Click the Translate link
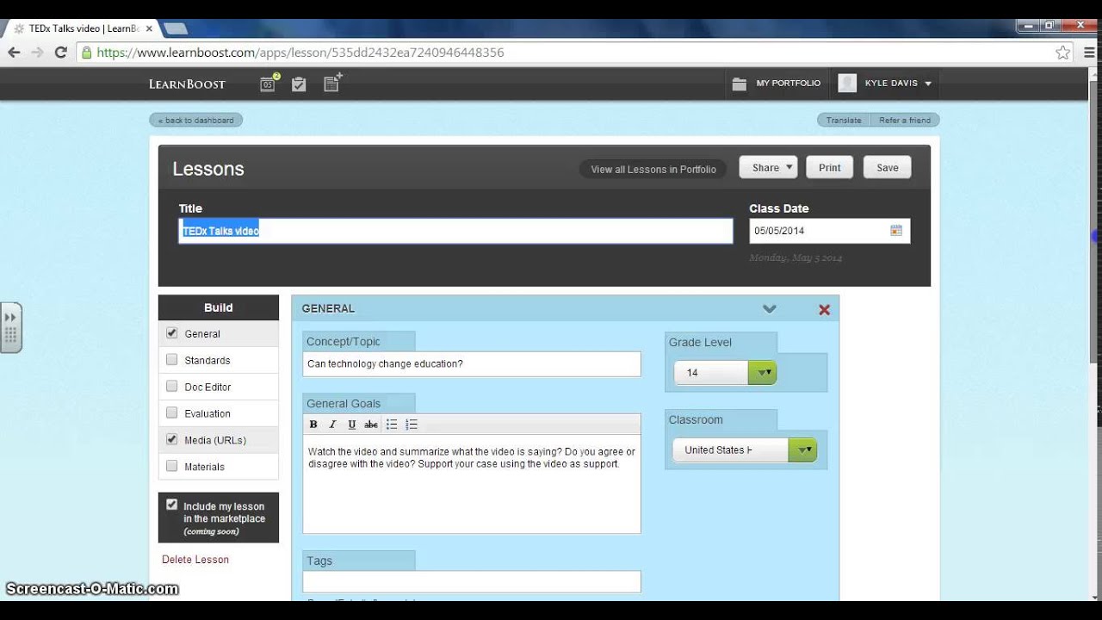 coord(844,120)
